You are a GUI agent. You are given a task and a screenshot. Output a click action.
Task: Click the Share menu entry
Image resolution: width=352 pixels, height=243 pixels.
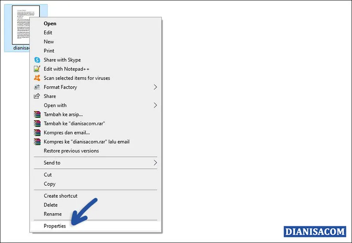95,96
